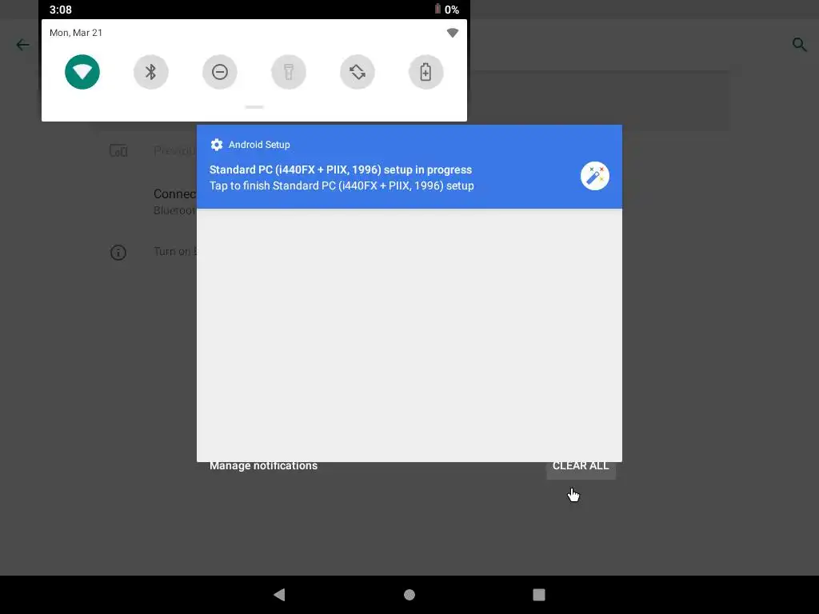Tap the recent apps square button
819x614 pixels.
[x=539, y=595]
